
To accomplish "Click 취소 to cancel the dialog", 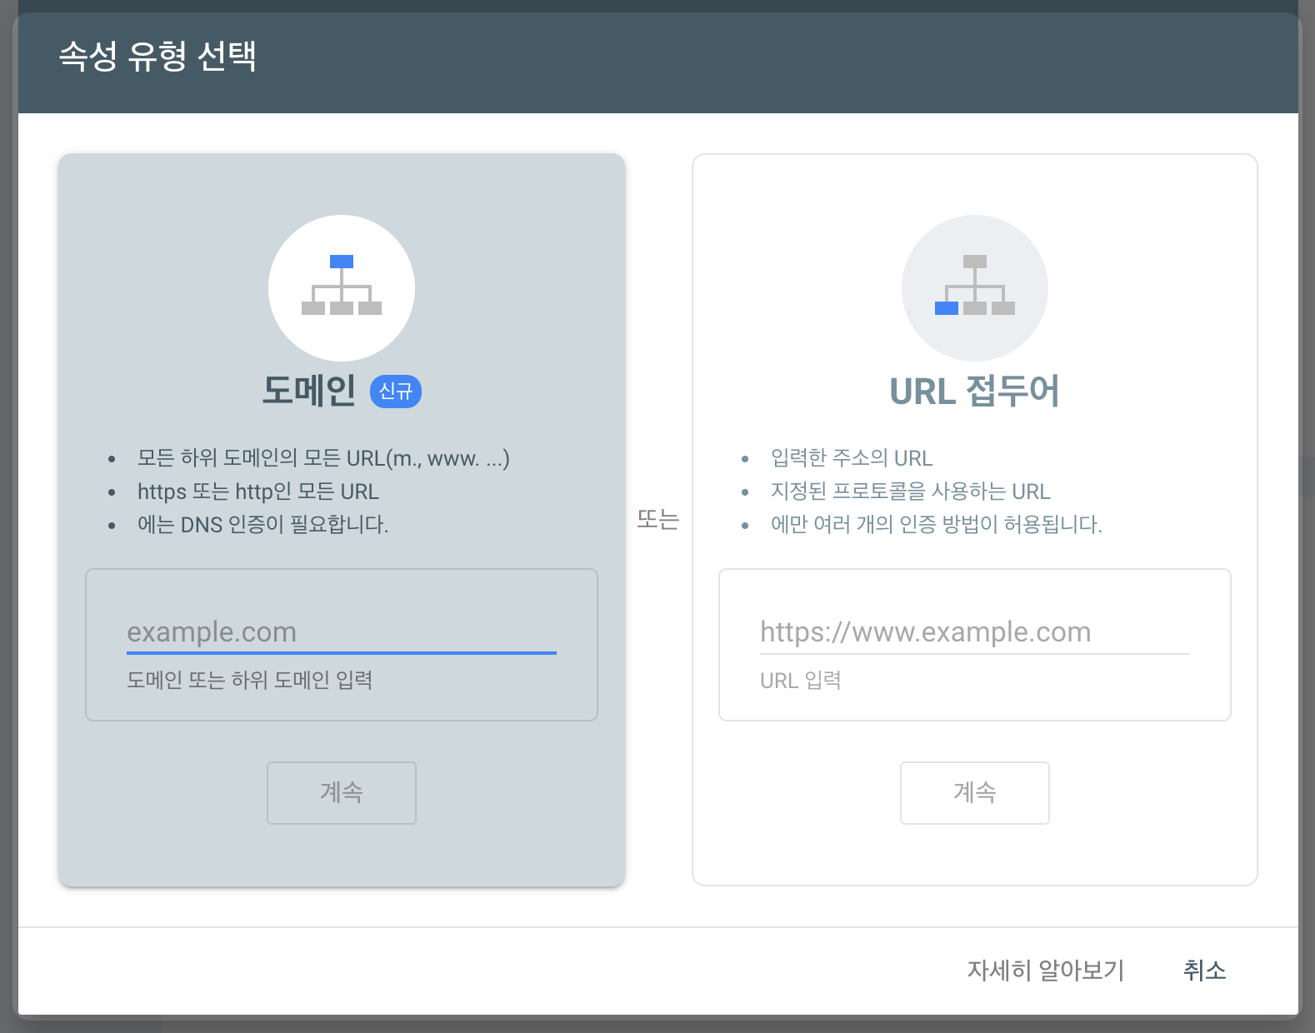I will pyautogui.click(x=1205, y=970).
